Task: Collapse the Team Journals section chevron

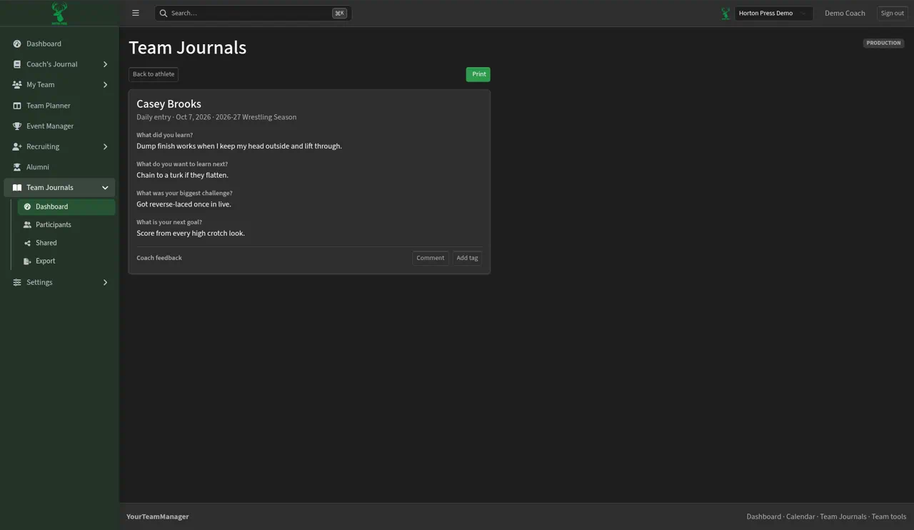Action: coord(105,188)
